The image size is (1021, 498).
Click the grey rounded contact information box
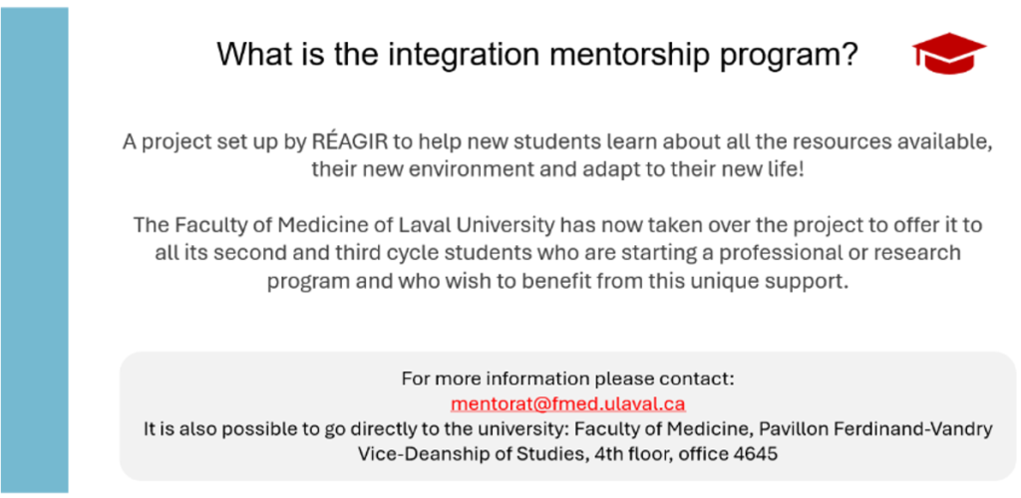pyautogui.click(x=567, y=416)
